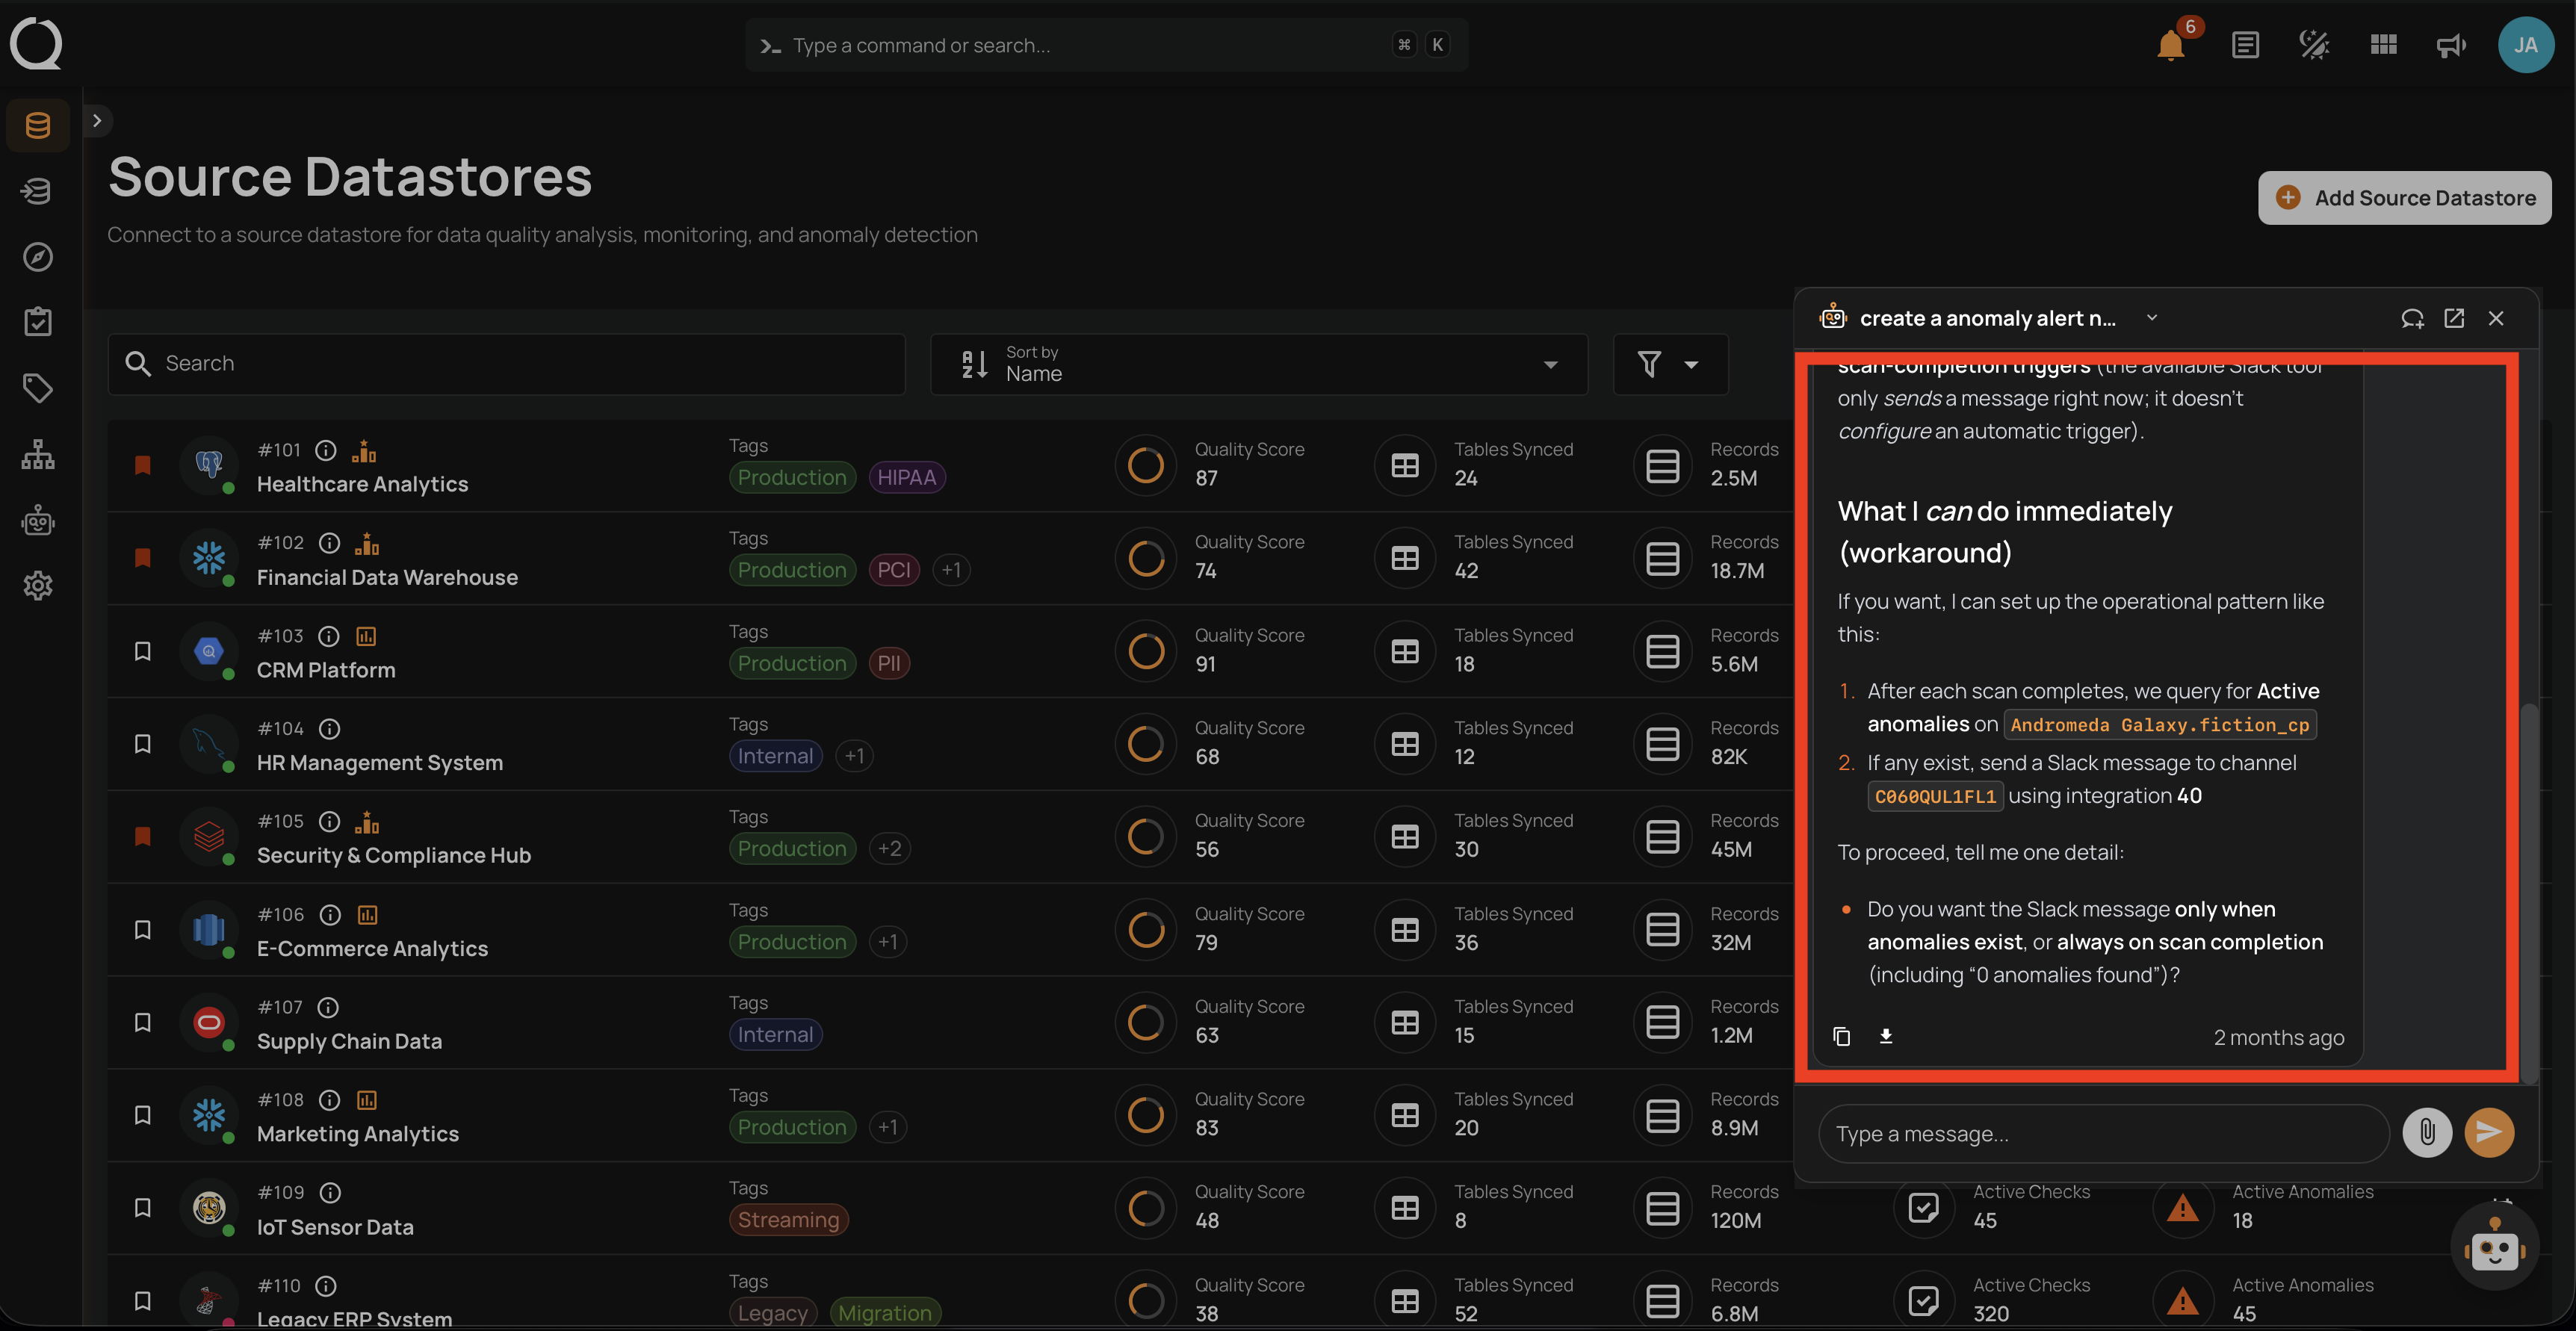
Task: Download the assistant message
Action: coord(1886,1036)
